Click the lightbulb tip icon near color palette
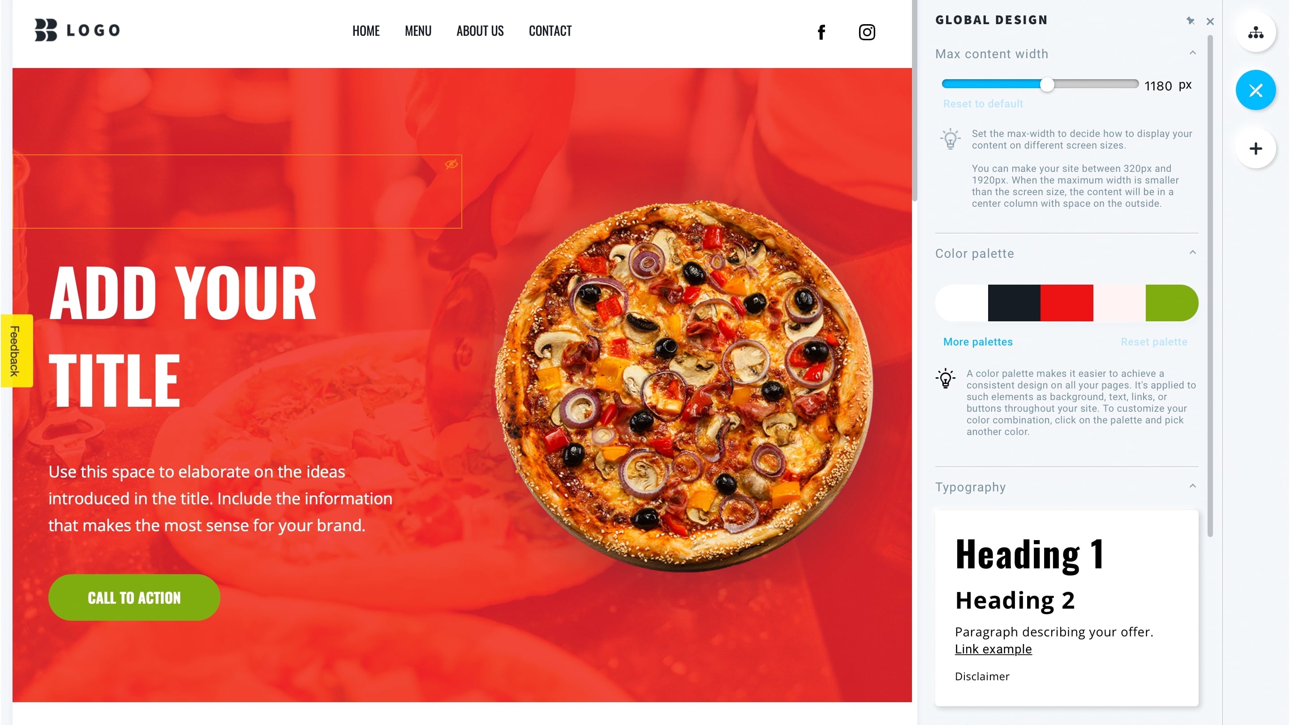Viewport: 1290px width, 725px height. pos(946,378)
